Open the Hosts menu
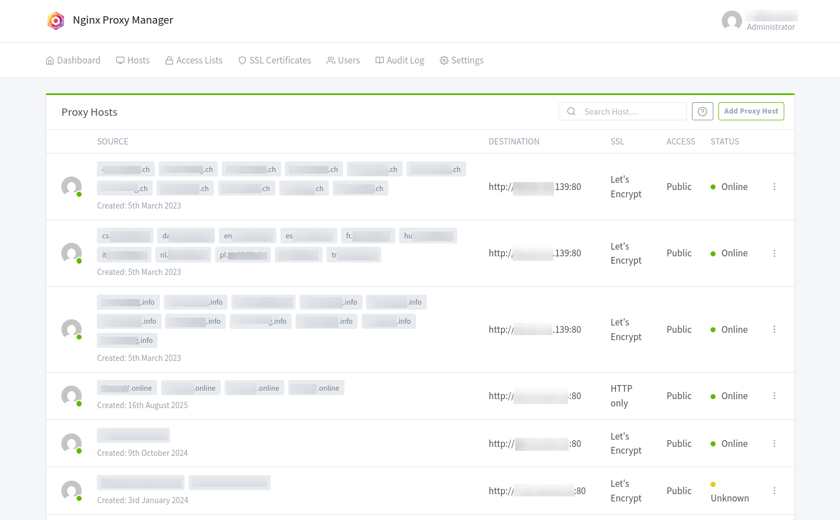 click(x=133, y=60)
